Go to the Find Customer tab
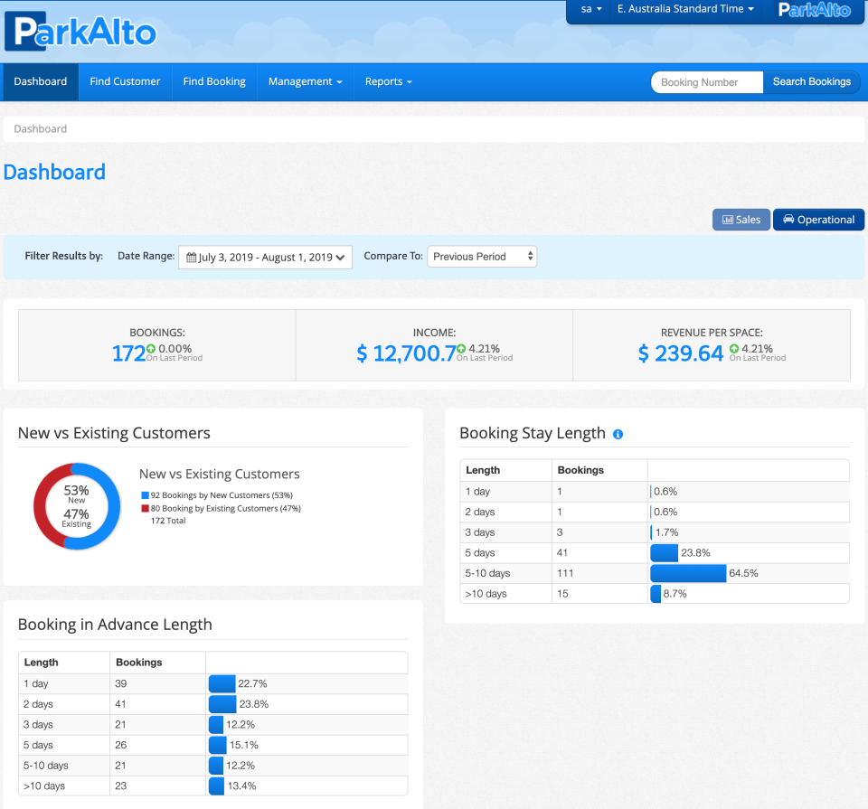 coord(125,81)
